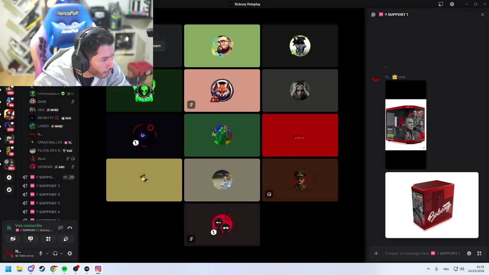Screen dimensions: 489x275
Task: Add a server plus button
Action: pos(9,177)
